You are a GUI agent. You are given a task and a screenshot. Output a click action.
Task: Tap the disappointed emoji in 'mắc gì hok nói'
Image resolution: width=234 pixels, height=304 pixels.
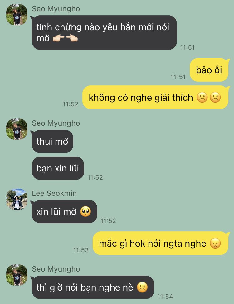215,243
